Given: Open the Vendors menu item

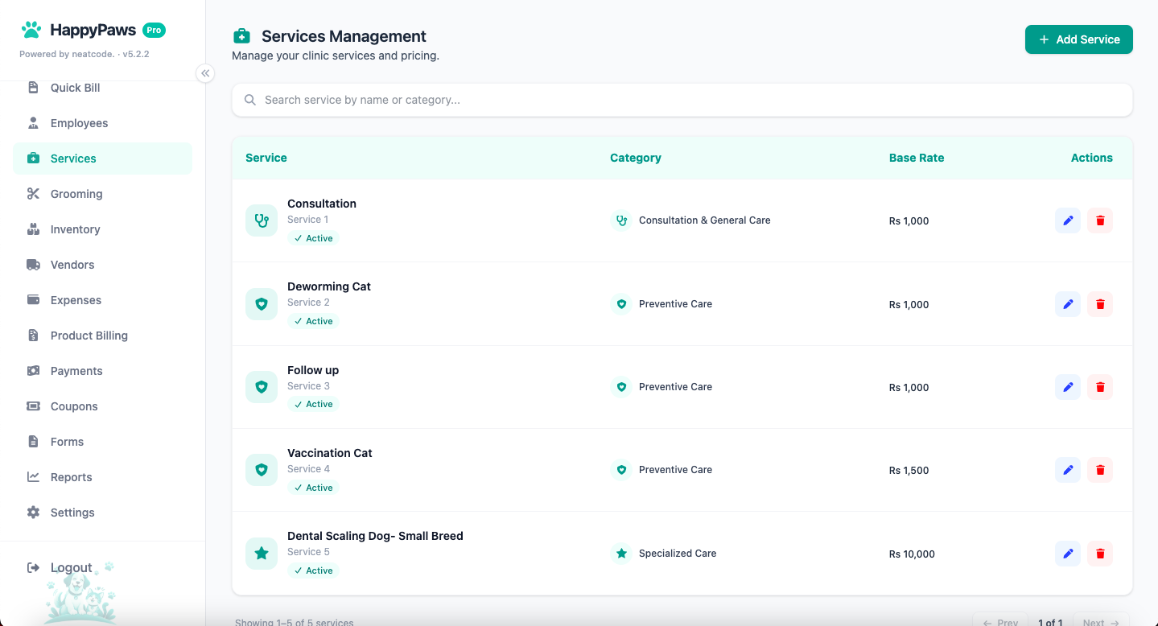Looking at the screenshot, I should (102, 265).
